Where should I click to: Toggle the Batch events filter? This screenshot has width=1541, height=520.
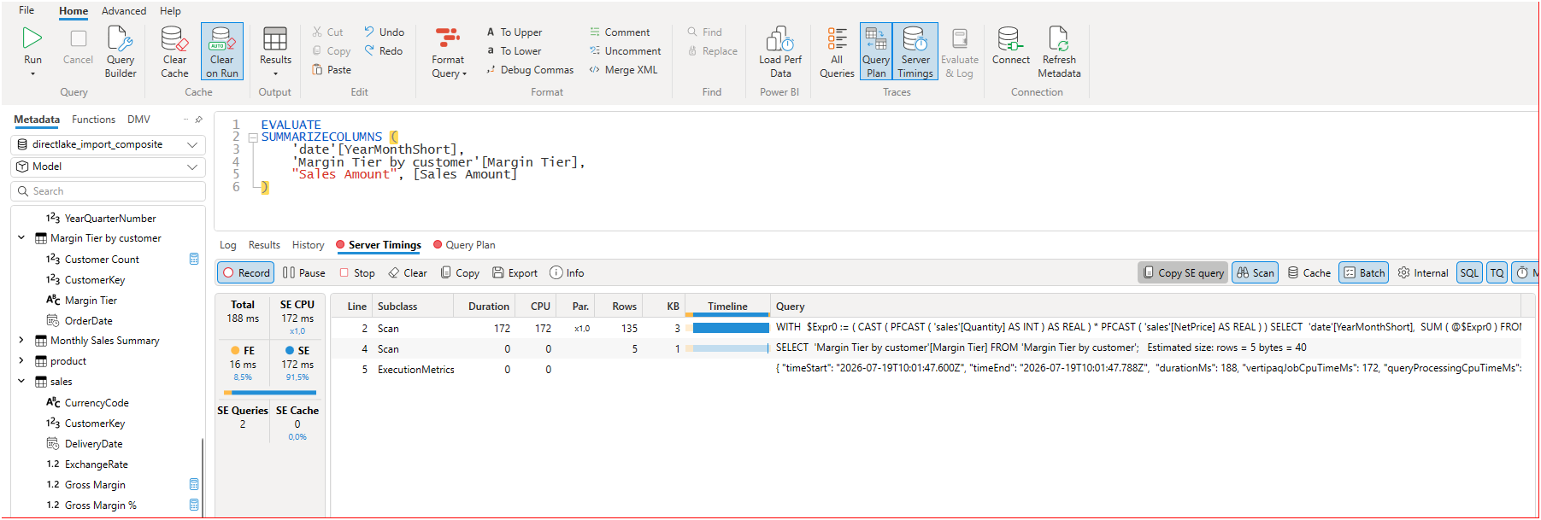(1364, 273)
